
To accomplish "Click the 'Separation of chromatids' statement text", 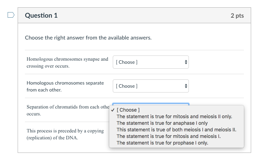I will point(68,110).
